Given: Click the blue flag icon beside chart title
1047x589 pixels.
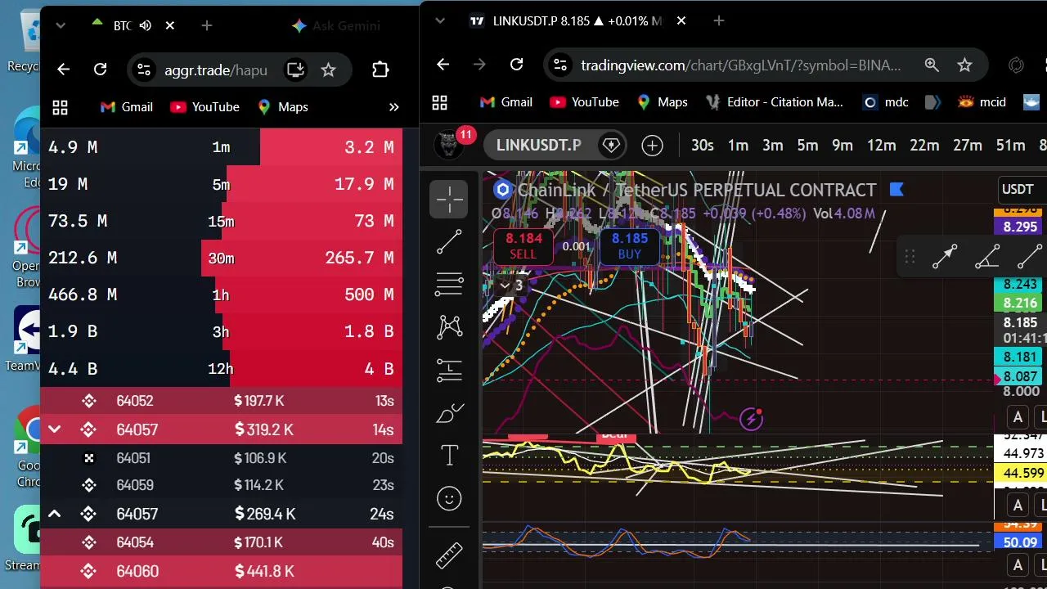Looking at the screenshot, I should coord(896,190).
